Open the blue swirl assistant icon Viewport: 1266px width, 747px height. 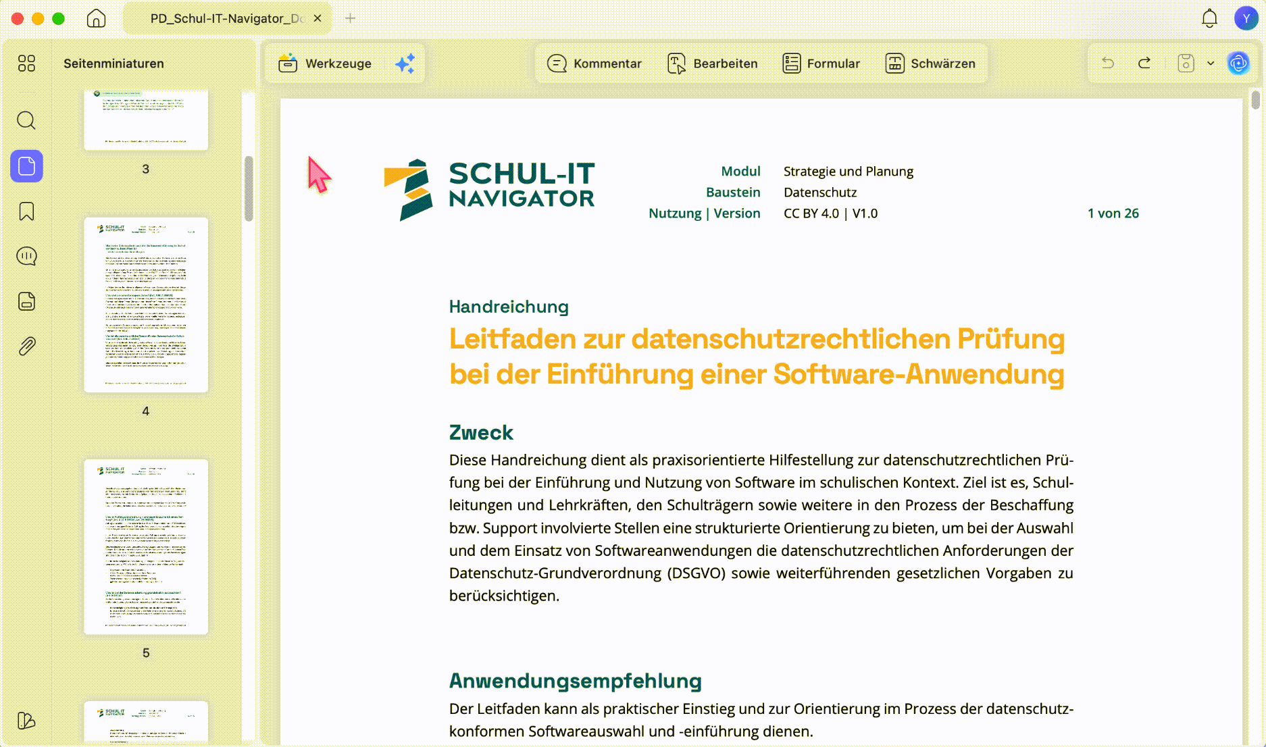coord(1238,63)
